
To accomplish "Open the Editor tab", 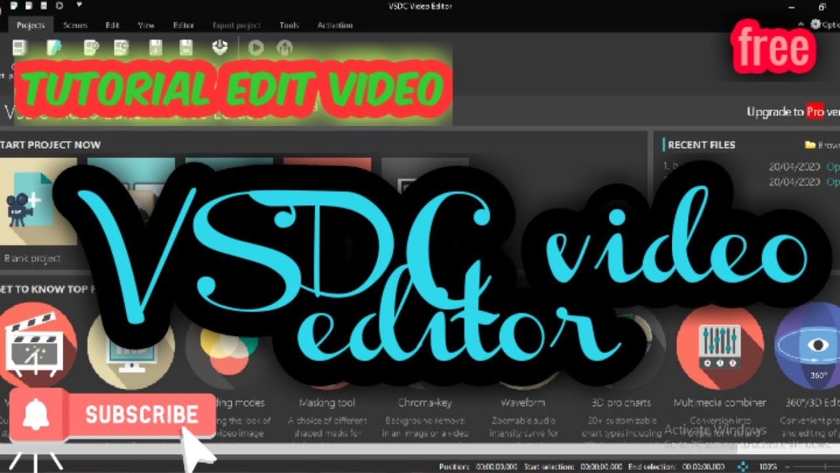I will click(x=183, y=25).
